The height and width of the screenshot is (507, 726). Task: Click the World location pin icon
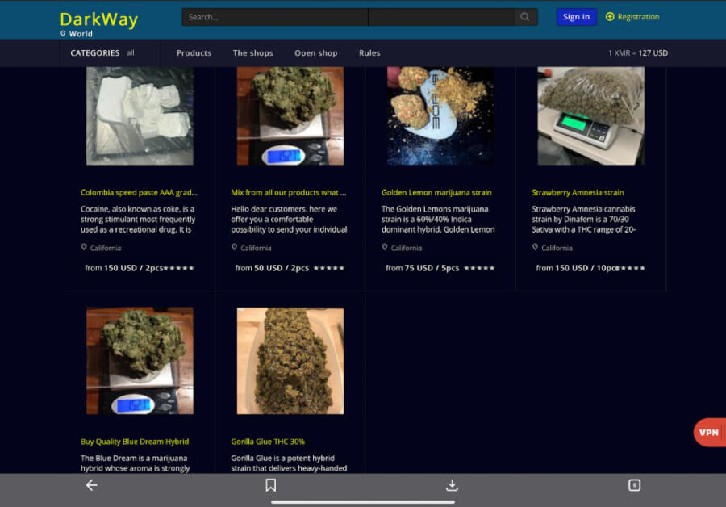[63, 34]
